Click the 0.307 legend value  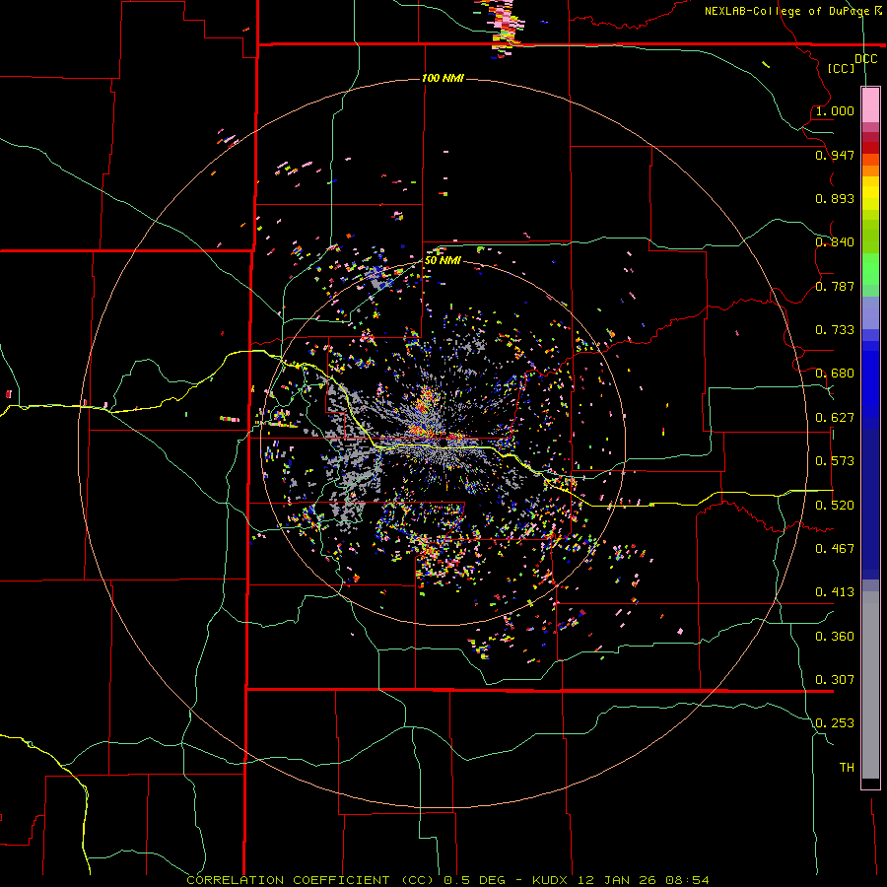click(x=835, y=680)
